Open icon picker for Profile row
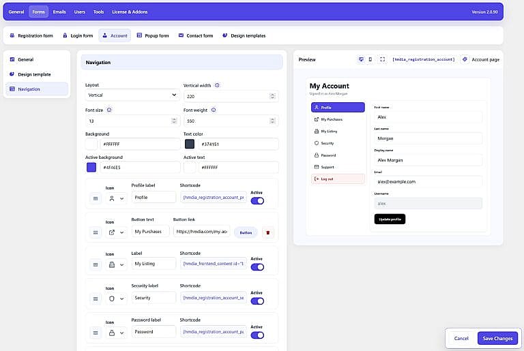 116,198
